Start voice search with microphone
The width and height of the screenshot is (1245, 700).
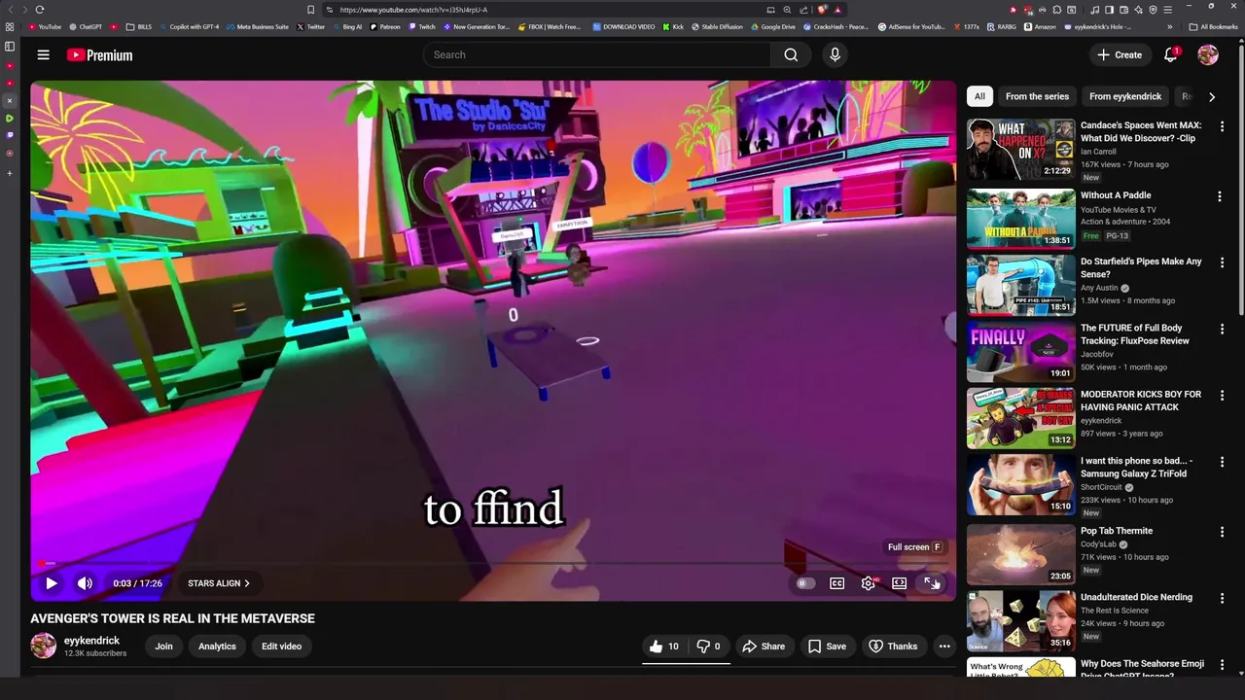tap(835, 54)
